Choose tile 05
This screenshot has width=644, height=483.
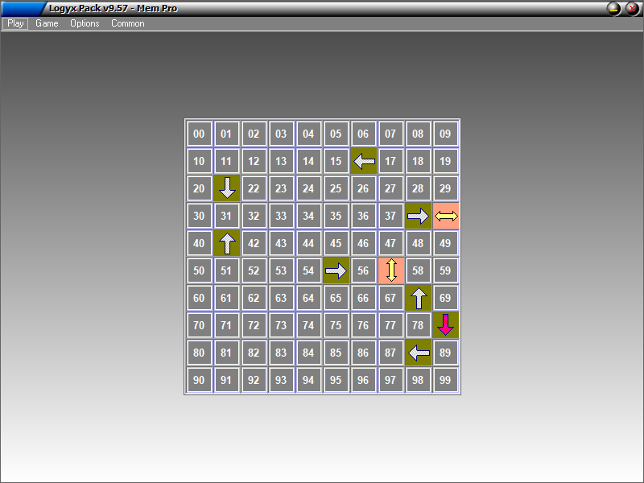336,134
